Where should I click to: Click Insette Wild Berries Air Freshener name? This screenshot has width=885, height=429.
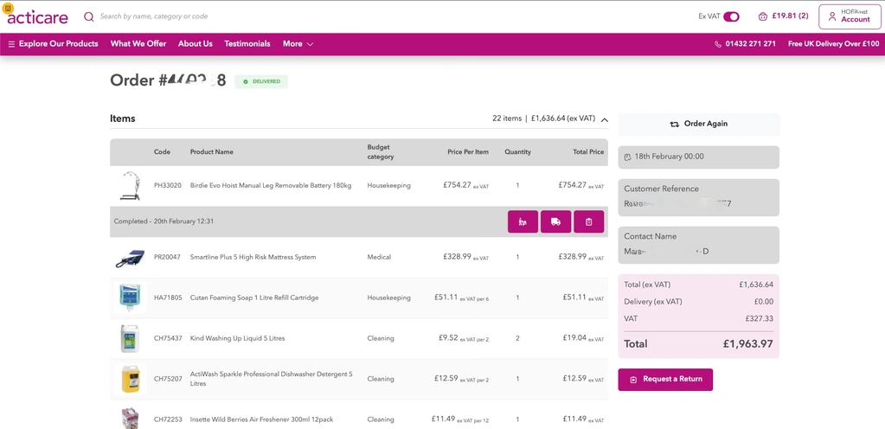point(262,420)
